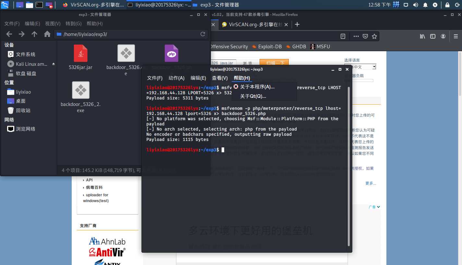462x265 pixels.
Task: Save page to Pocket icon
Action: 365,37
